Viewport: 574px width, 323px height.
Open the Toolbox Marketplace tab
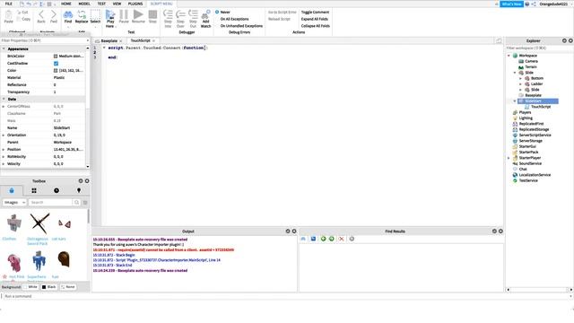(x=12, y=190)
